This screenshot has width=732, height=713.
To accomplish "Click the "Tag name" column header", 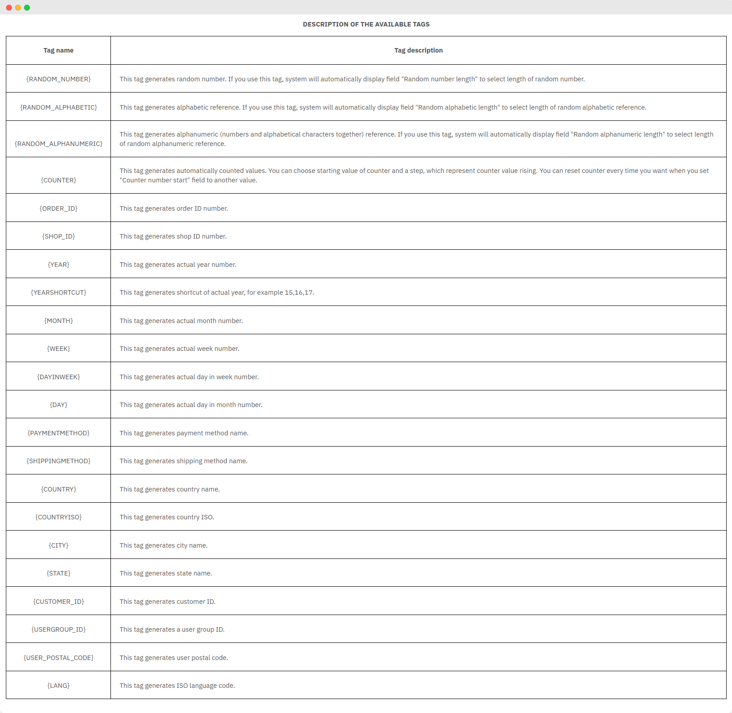I will click(x=58, y=50).
